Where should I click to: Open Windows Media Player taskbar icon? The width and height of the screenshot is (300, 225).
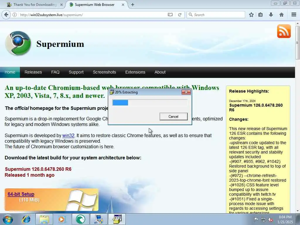click(x=62, y=219)
